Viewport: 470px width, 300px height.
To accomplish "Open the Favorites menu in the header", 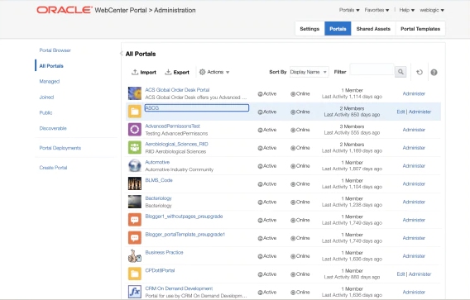I will pos(376,10).
